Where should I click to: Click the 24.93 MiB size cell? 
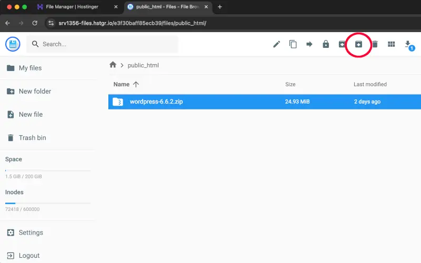point(297,102)
